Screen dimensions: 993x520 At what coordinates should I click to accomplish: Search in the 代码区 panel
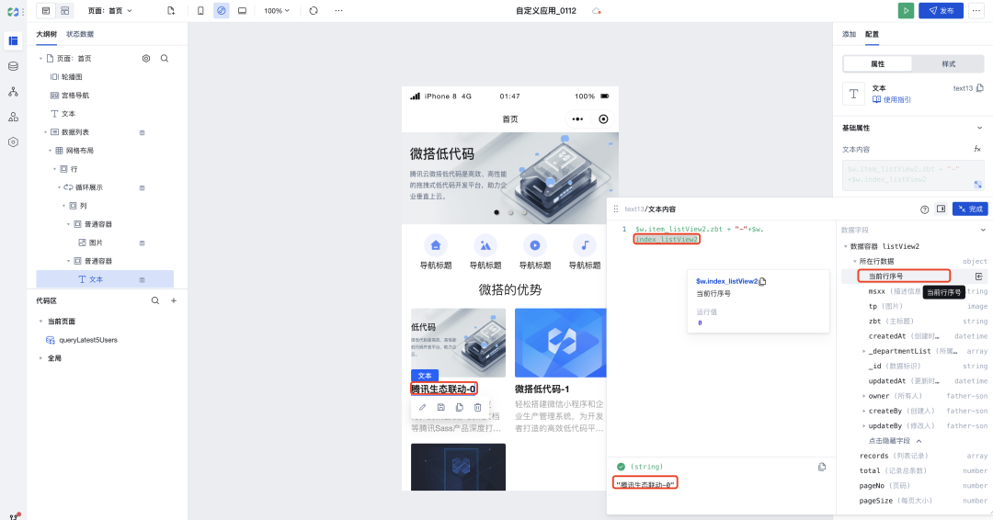(x=155, y=301)
